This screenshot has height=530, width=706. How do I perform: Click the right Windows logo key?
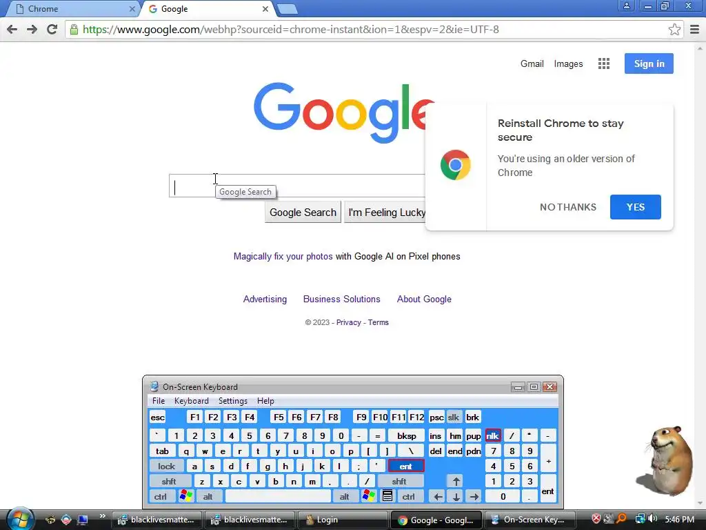pos(368,497)
